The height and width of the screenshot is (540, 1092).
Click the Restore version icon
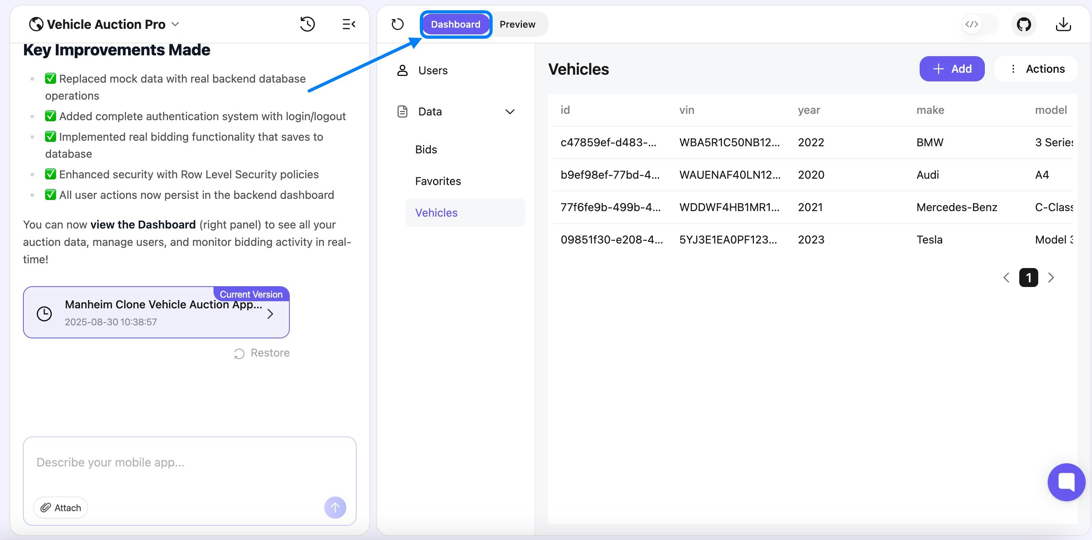tap(240, 353)
